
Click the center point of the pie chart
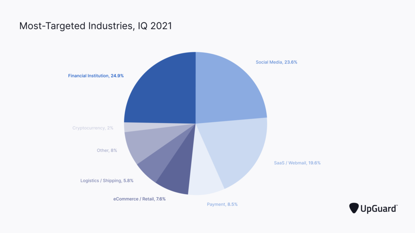click(196, 123)
